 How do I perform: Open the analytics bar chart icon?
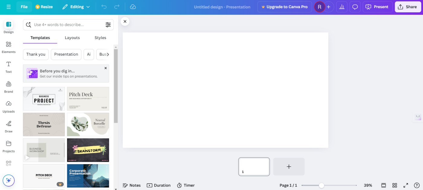pos(342,7)
